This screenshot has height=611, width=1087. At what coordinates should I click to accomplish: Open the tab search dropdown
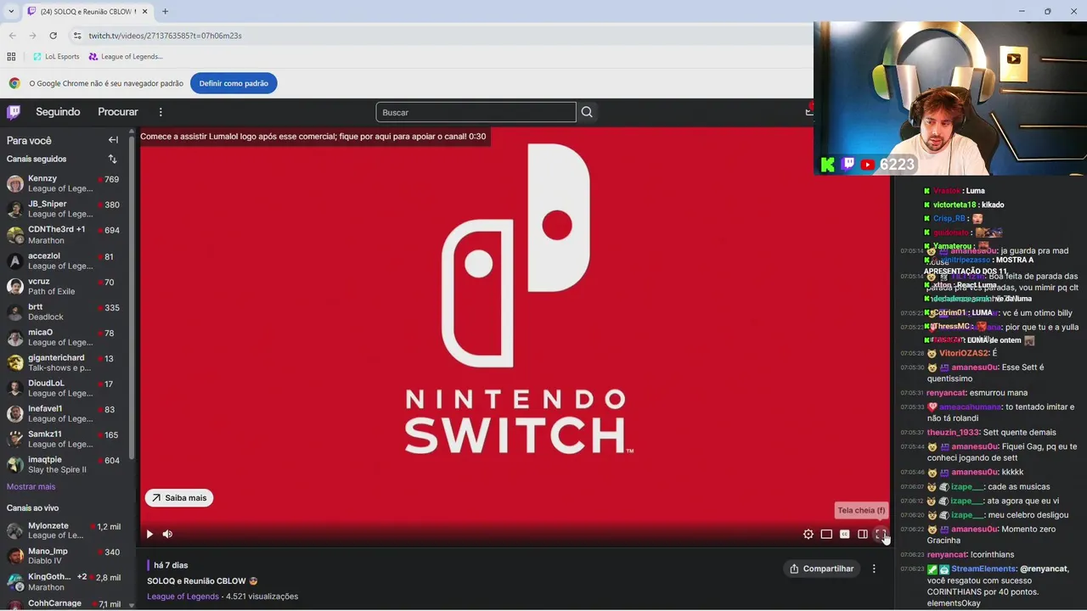11,11
